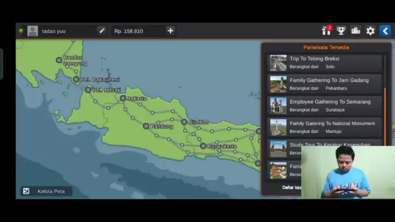Image resolution: width=395 pixels, height=222 pixels.
Task: Open the settings gear icon
Action: pos(370,31)
